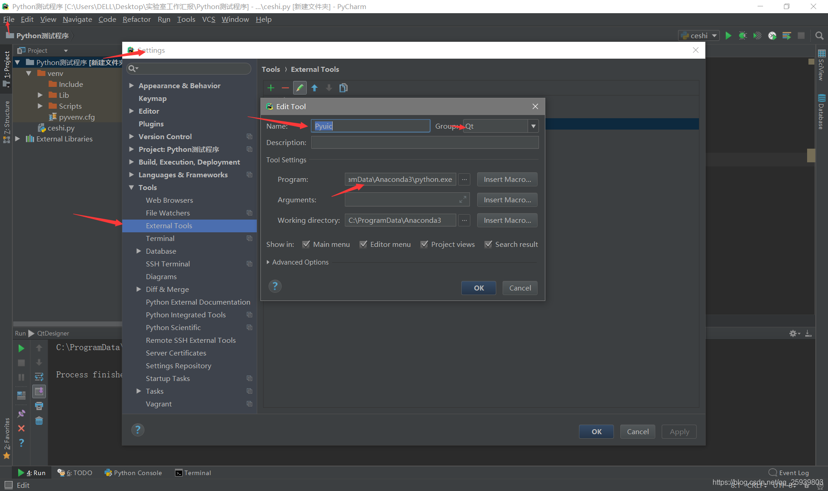
Task: Click the Print icon in Run panel
Action: pos(39,406)
